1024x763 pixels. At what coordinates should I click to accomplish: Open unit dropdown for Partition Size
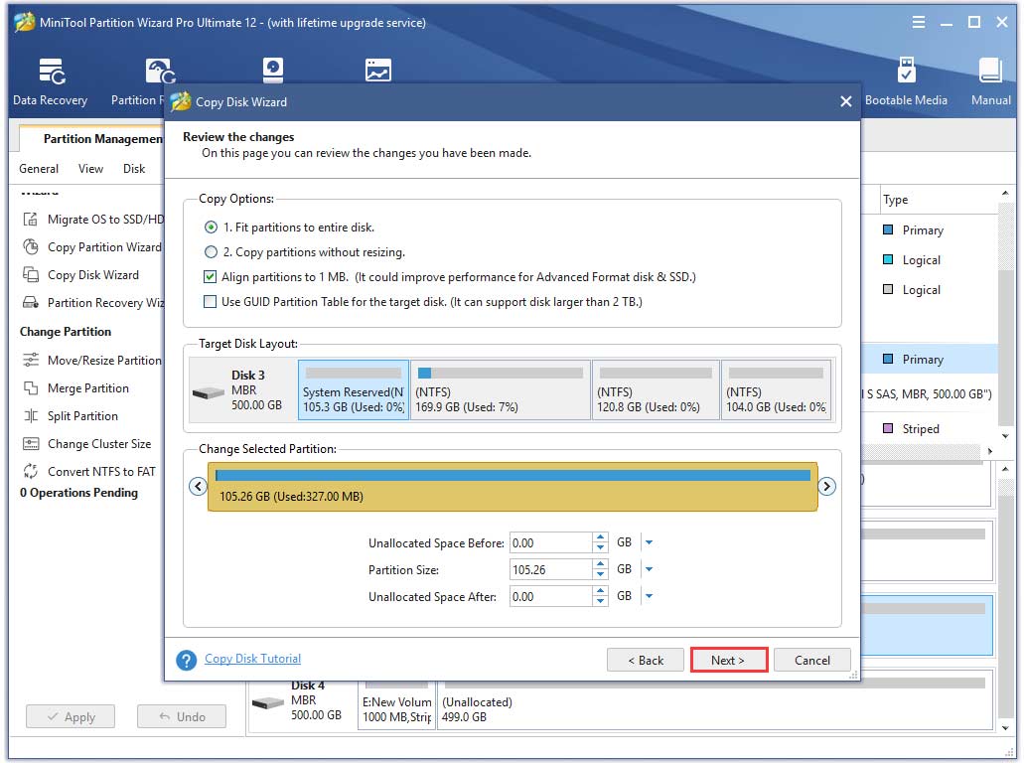650,569
